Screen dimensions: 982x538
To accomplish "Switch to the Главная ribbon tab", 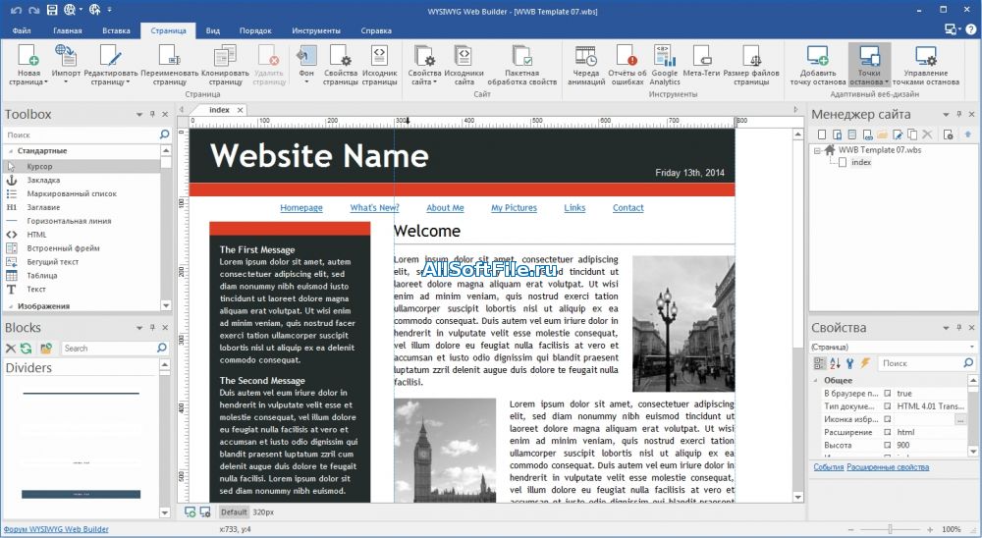I will tap(68, 30).
